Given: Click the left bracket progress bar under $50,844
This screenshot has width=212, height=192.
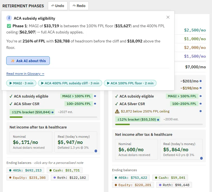Looking at the screenshot, I should 53,117.
